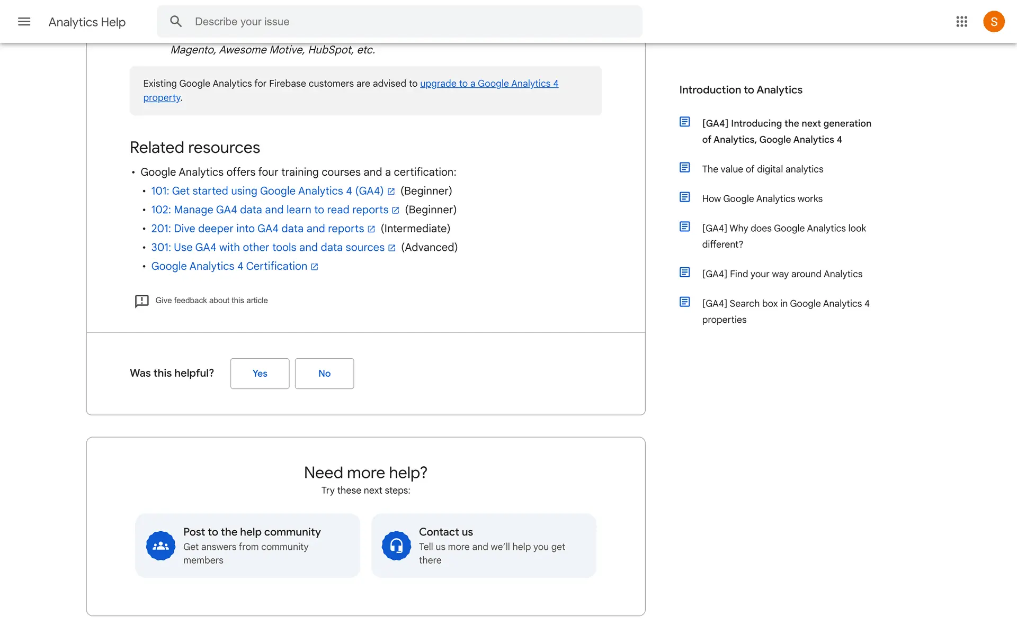Open Post to the help community card

click(x=247, y=546)
